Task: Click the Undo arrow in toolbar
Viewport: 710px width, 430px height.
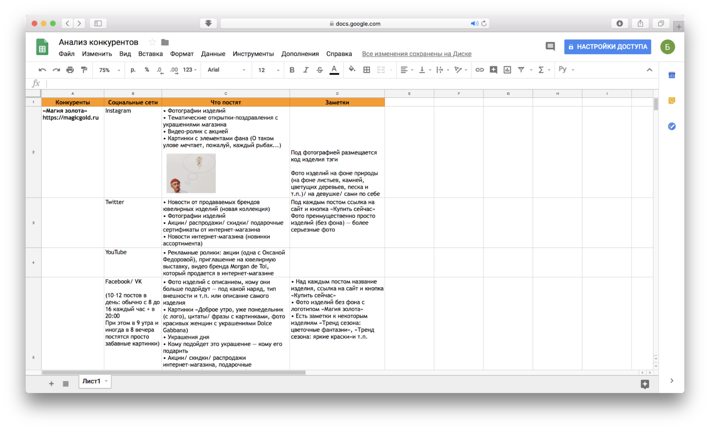Action: click(42, 70)
